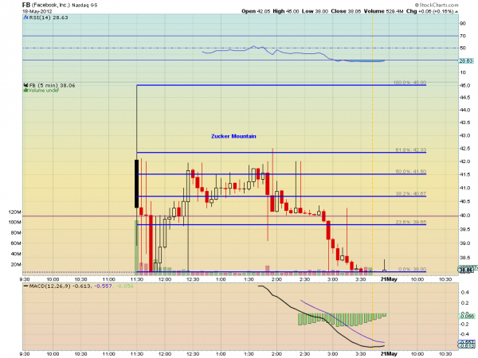Click the 9:30 time label under MACD panel
Viewport: 478px width, 358px height.
click(25, 354)
